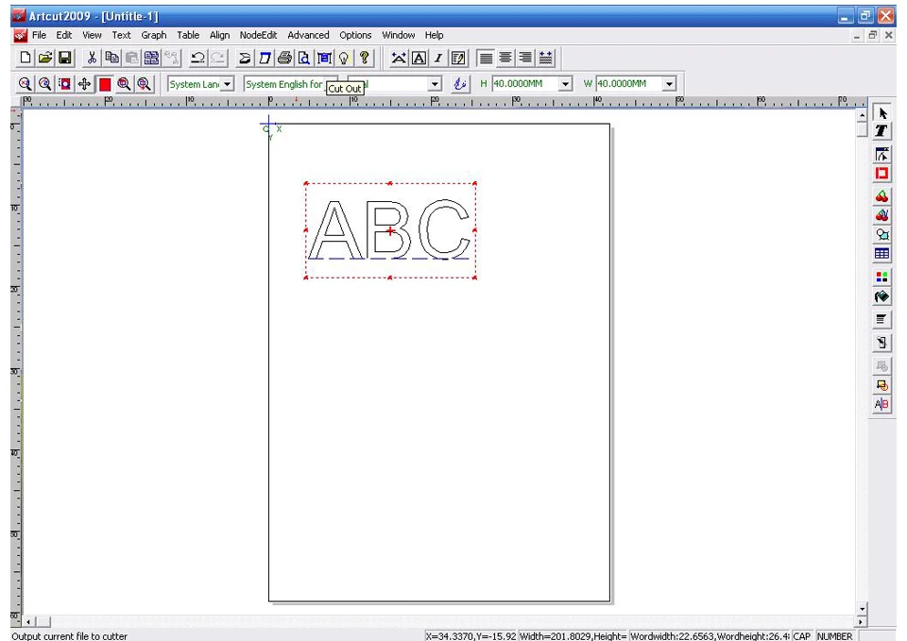907x641 pixels.
Task: Copy selection using the copy icon
Action: click(x=111, y=58)
